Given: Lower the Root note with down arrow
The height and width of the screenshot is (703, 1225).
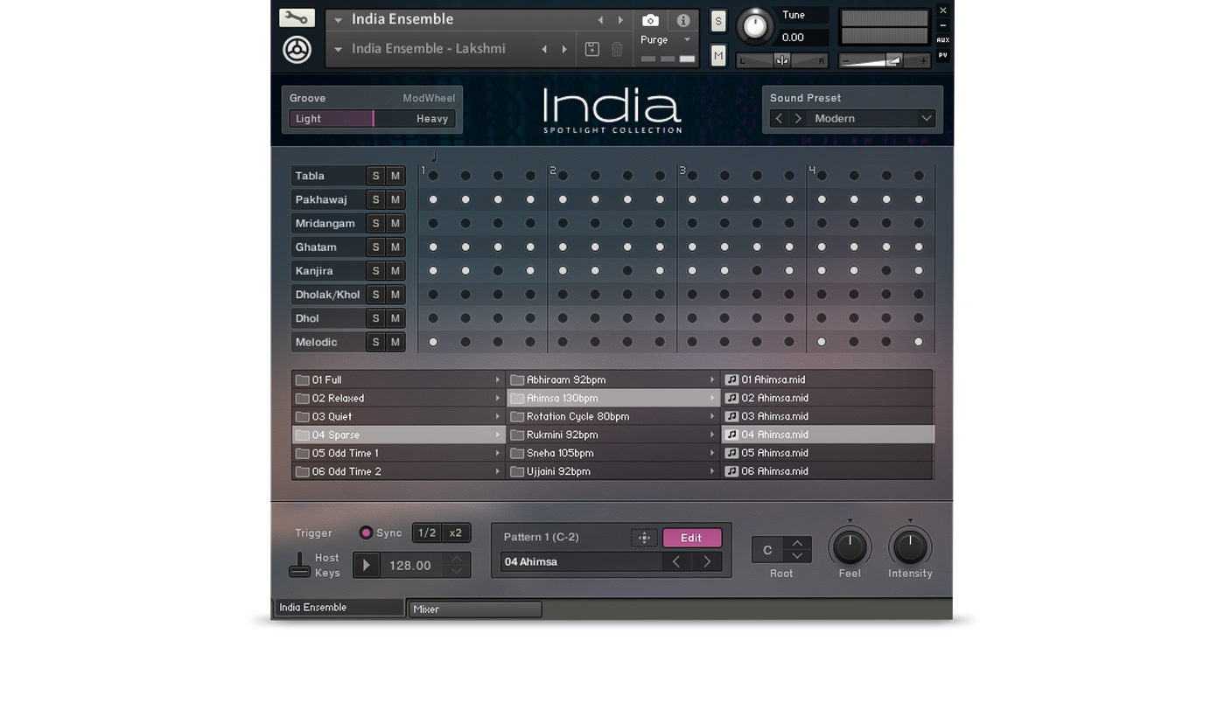Looking at the screenshot, I should click(x=797, y=556).
